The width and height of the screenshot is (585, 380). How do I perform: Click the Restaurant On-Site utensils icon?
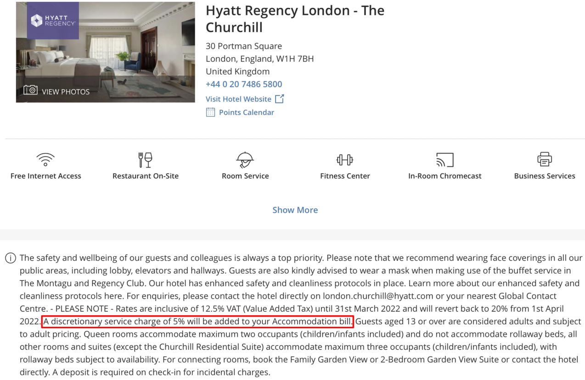click(146, 160)
